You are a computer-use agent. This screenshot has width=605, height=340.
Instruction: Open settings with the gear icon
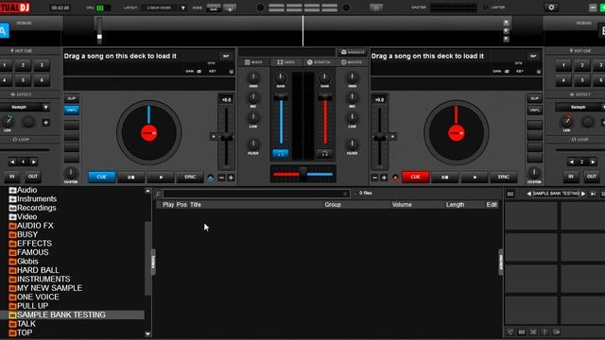click(551, 8)
